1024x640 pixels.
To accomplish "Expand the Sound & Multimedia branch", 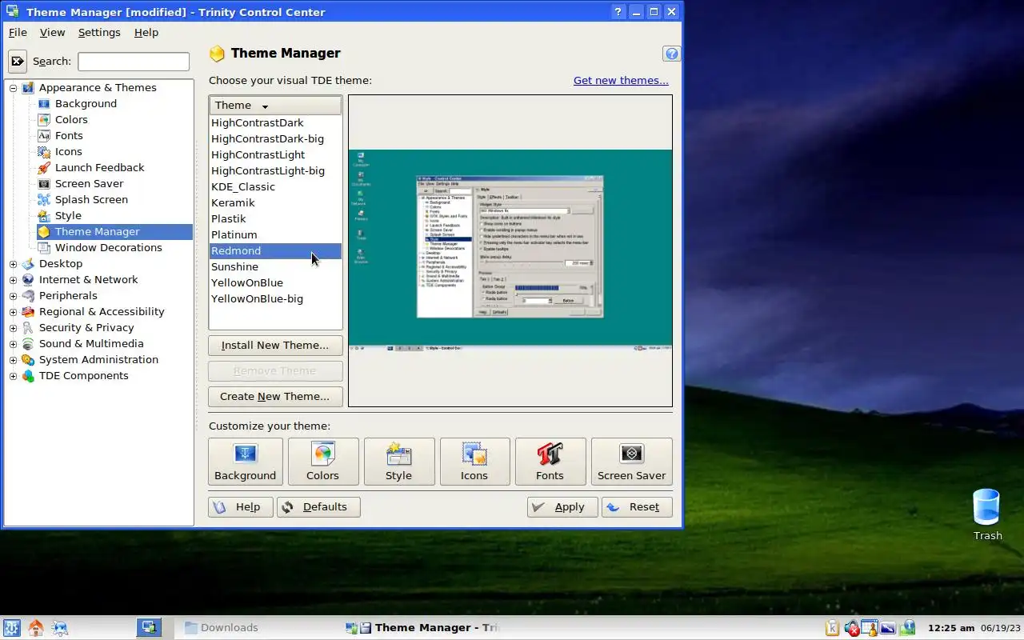I will [13, 344].
